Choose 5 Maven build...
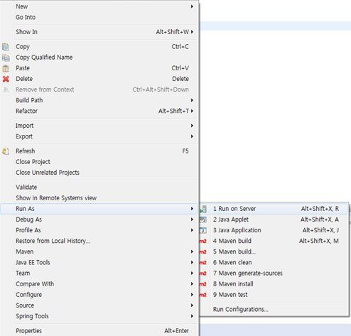The image size is (351, 336). tap(274, 251)
